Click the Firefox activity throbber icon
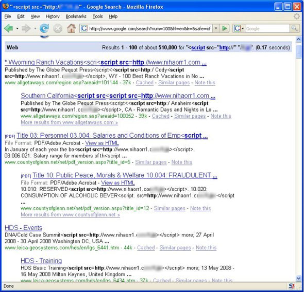This screenshot has height=292, width=304. 296,16
